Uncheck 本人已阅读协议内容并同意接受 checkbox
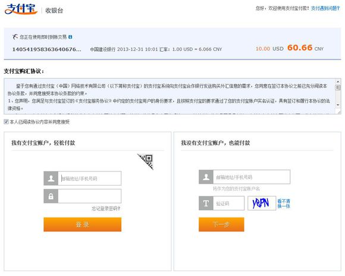The width and height of the screenshot is (345, 276). point(6,122)
